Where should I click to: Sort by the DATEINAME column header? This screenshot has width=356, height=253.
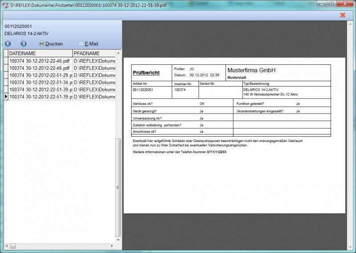[40, 53]
